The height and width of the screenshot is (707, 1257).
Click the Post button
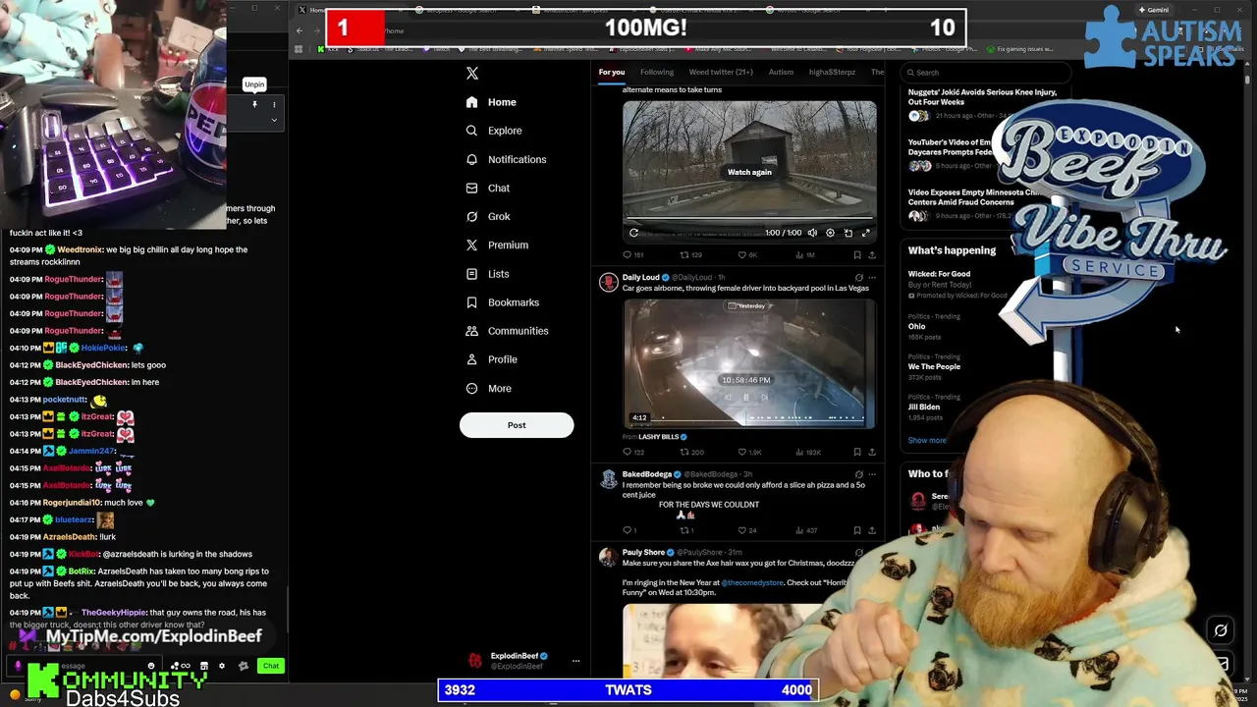(x=517, y=425)
